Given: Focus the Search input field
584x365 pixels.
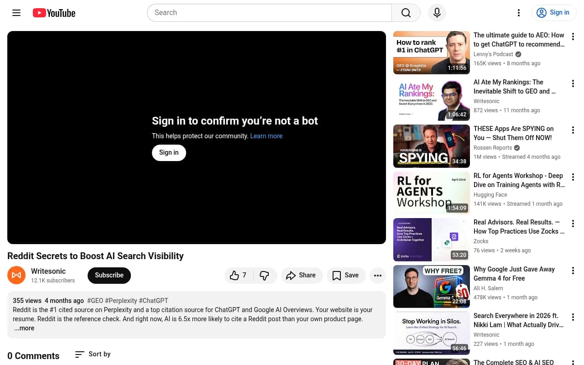Looking at the screenshot, I should [x=269, y=13].
